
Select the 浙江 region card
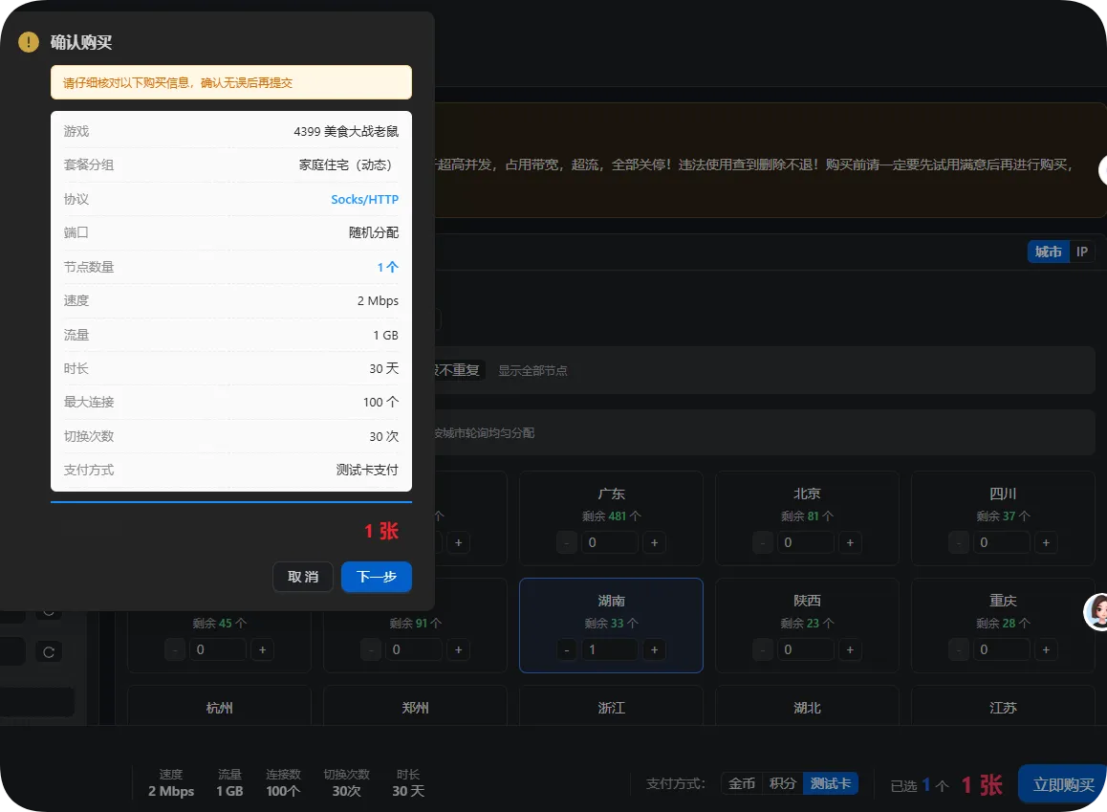tap(612, 706)
